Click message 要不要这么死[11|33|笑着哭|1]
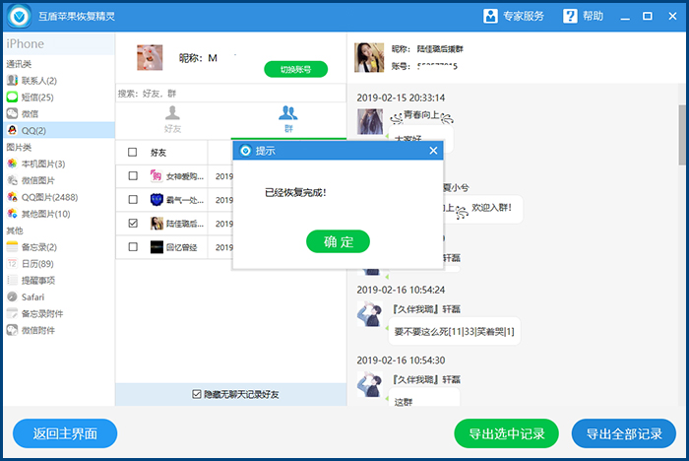Screen dimensions: 689x461 (x=455, y=332)
